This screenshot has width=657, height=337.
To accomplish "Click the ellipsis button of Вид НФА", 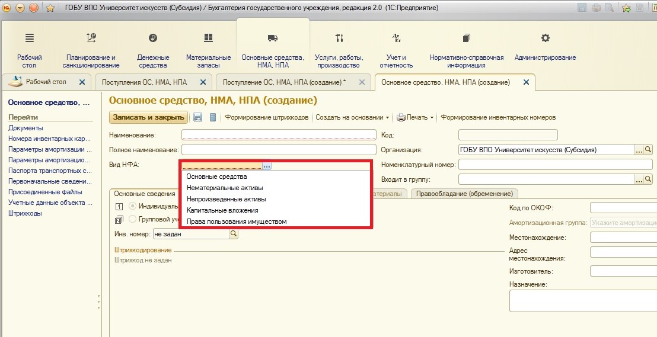I will [x=267, y=166].
